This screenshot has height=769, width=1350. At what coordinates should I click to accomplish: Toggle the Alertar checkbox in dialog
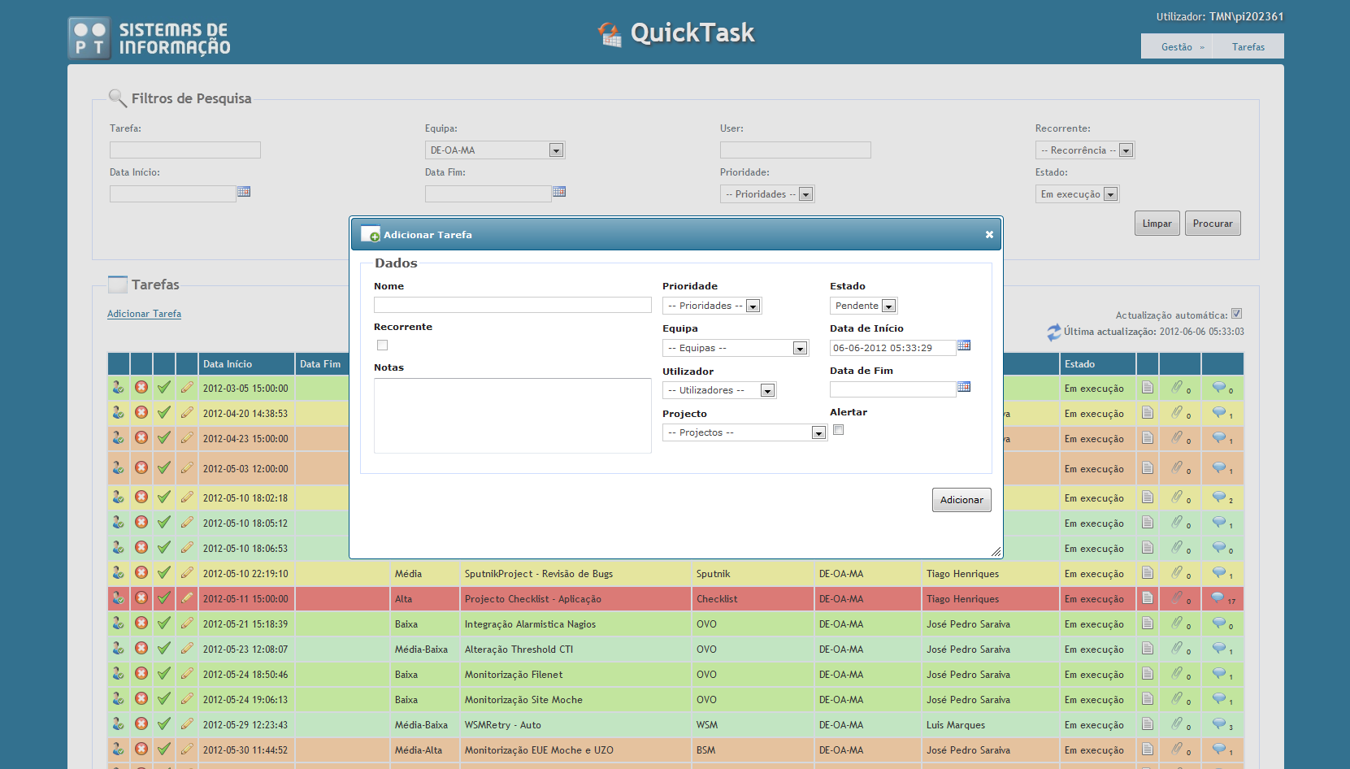click(x=838, y=429)
